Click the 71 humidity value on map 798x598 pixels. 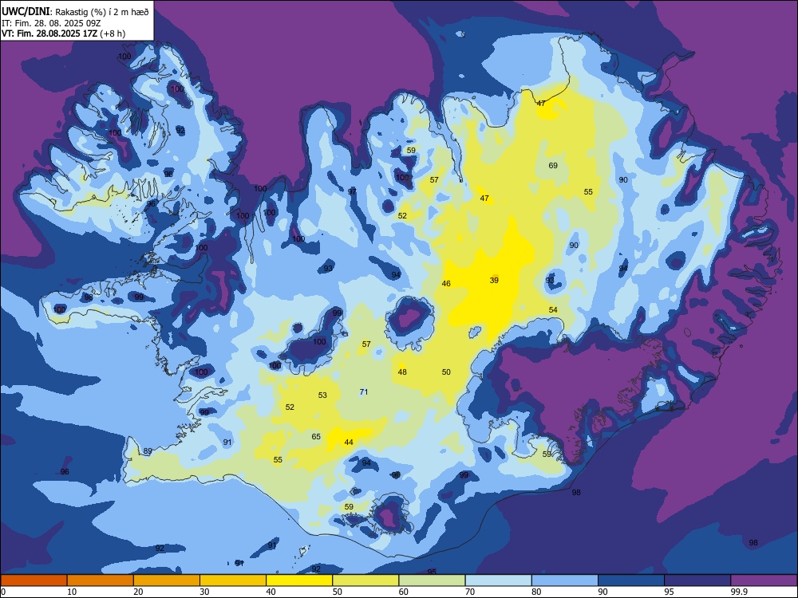coord(363,392)
